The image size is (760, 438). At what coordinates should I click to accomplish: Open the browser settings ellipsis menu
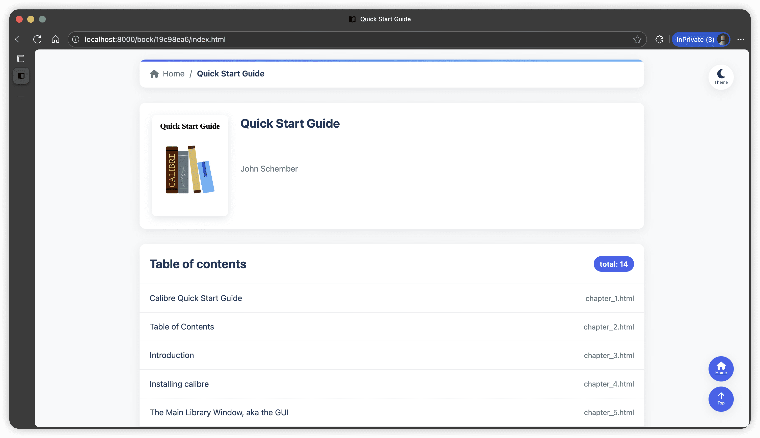[741, 39]
